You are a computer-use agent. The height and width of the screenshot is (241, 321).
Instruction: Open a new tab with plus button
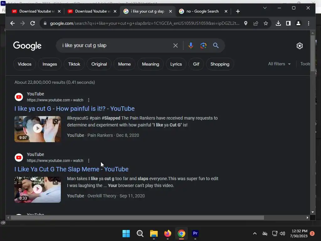[238, 11]
